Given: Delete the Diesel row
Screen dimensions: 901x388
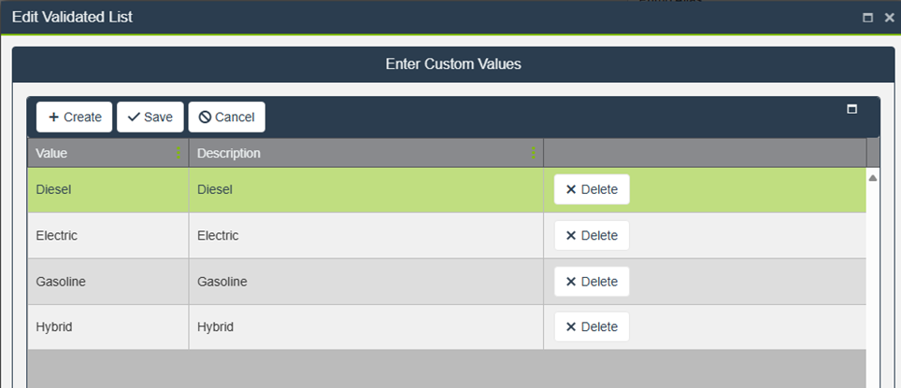Looking at the screenshot, I should click(x=592, y=189).
